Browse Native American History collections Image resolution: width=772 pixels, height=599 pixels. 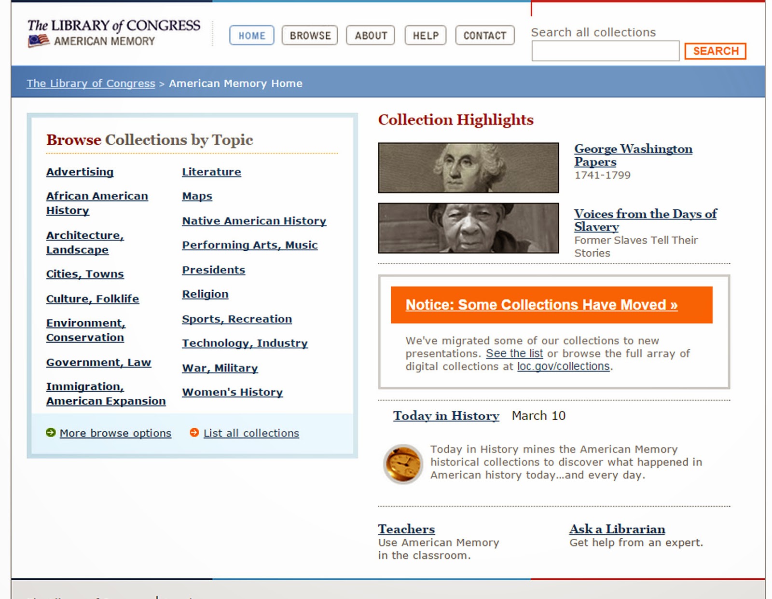(x=254, y=221)
